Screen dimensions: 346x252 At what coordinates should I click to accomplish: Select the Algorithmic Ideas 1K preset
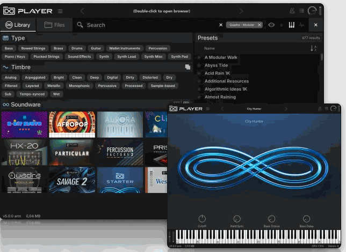(226, 89)
